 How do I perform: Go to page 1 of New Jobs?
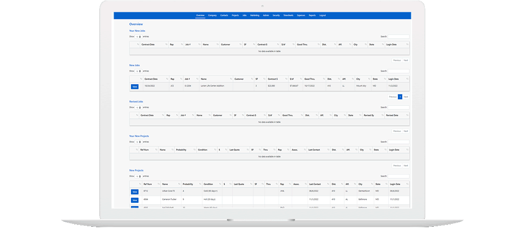[400, 97]
